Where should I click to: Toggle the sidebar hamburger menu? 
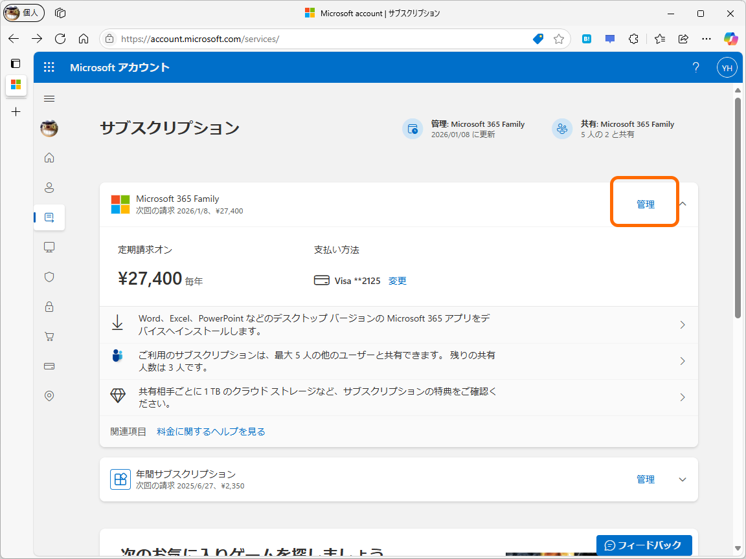point(49,98)
